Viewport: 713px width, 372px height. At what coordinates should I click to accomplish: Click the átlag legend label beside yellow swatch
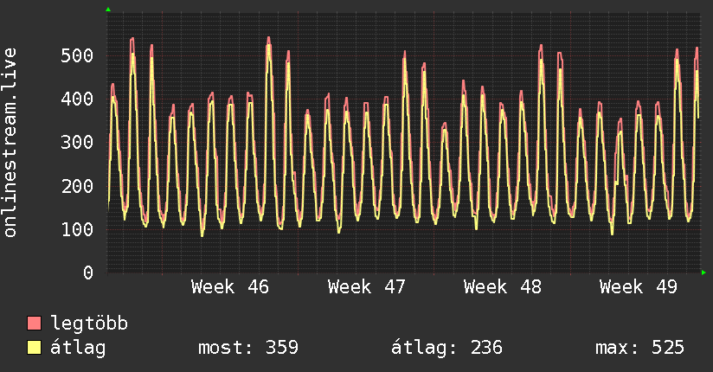pos(78,348)
